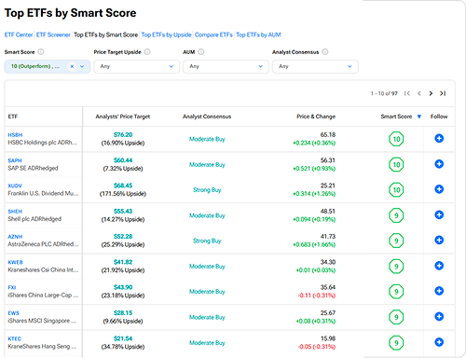466x358 pixels.
Task: Follow the SAPH ETF with plus icon
Action: pyautogui.click(x=439, y=164)
